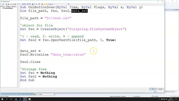
Task: Click the binoculars Find icon in toolbar
Action: [32, 4]
